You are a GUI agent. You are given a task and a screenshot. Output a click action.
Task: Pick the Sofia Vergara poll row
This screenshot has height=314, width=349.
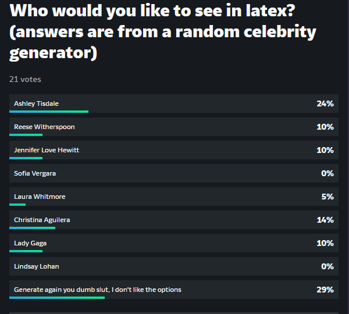click(x=174, y=173)
